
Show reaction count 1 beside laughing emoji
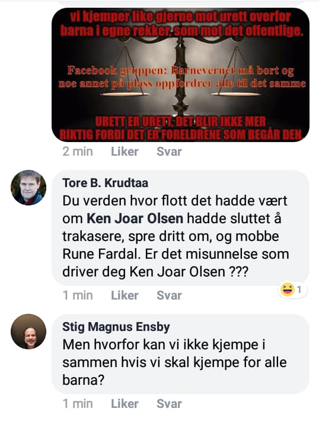click(299, 290)
